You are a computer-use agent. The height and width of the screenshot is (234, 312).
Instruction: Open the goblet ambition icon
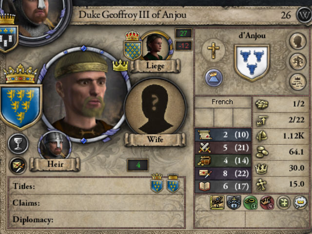click(x=18, y=144)
